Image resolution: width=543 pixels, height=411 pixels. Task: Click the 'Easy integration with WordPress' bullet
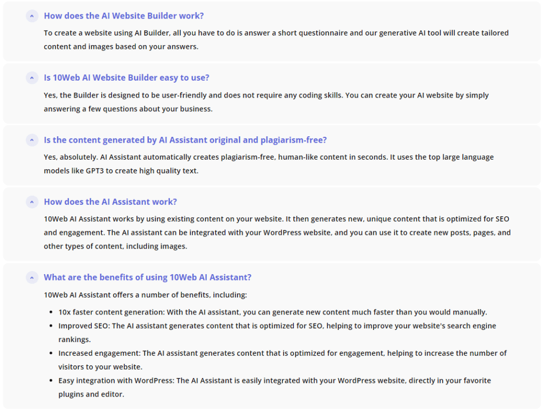click(x=275, y=388)
